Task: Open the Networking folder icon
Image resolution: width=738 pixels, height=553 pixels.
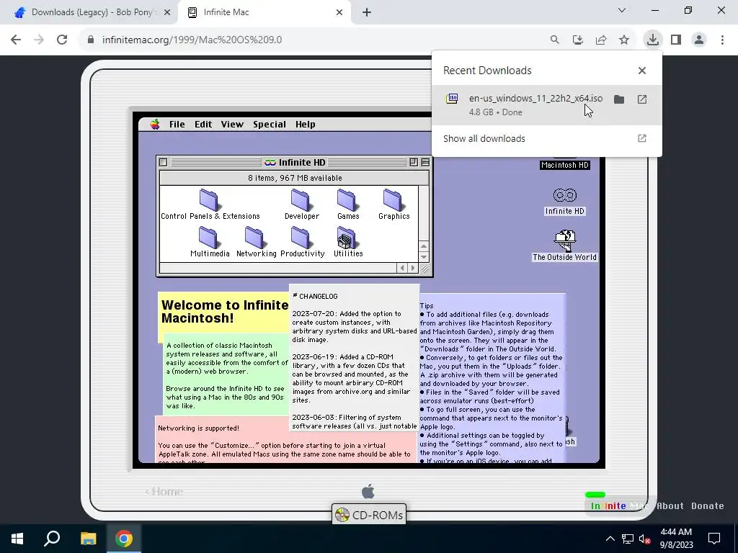Action: point(254,238)
